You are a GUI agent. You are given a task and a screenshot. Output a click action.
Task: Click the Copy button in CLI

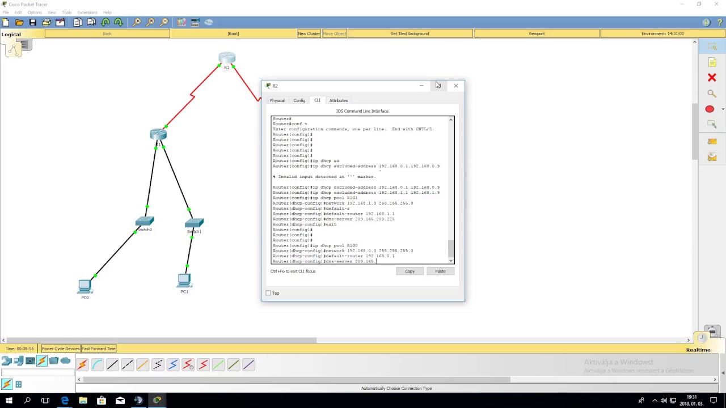(410, 271)
